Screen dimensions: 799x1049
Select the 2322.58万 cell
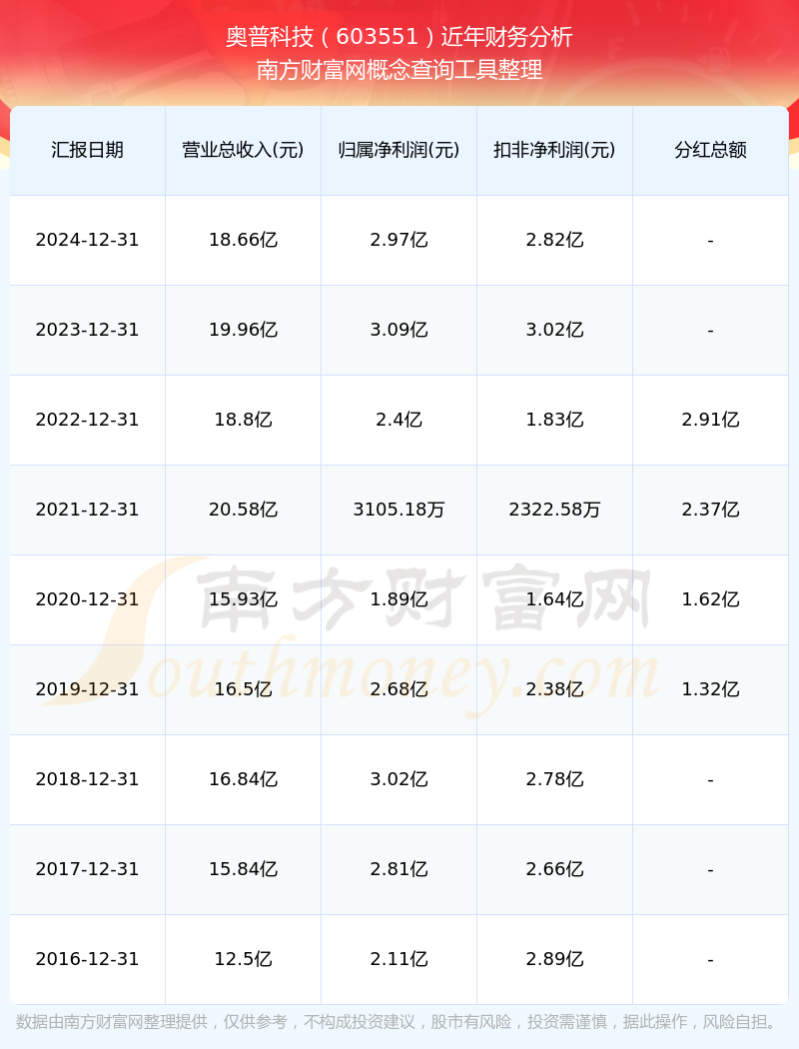click(x=554, y=510)
